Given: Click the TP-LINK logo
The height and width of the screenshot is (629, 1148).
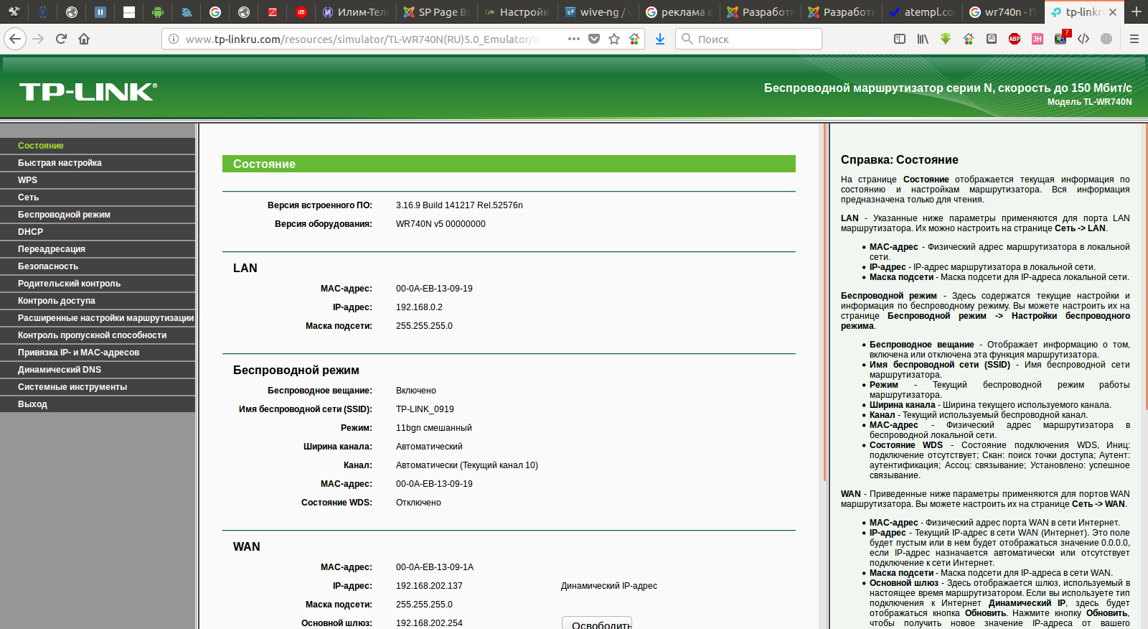Looking at the screenshot, I should pyautogui.click(x=88, y=92).
